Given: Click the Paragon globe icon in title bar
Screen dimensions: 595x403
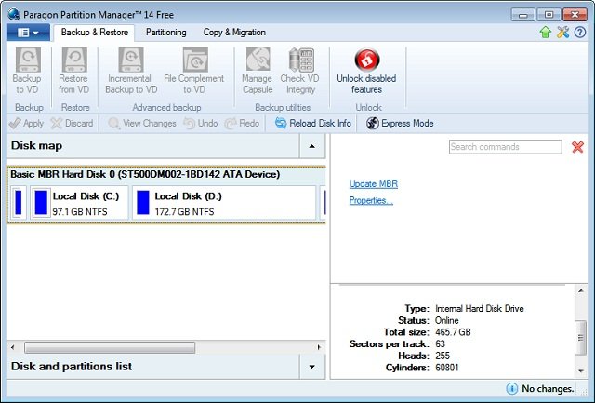Looking at the screenshot, I should point(14,15).
